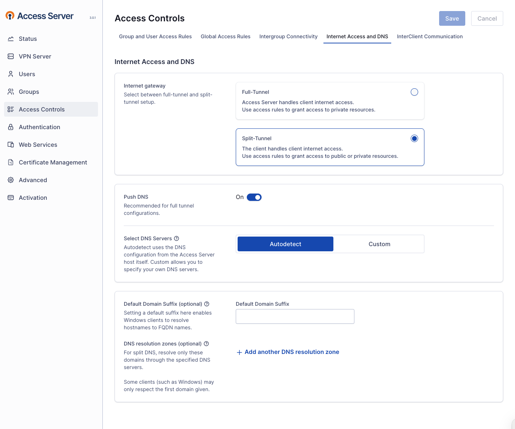Select the Full-Tunnel radio button

[x=414, y=92]
